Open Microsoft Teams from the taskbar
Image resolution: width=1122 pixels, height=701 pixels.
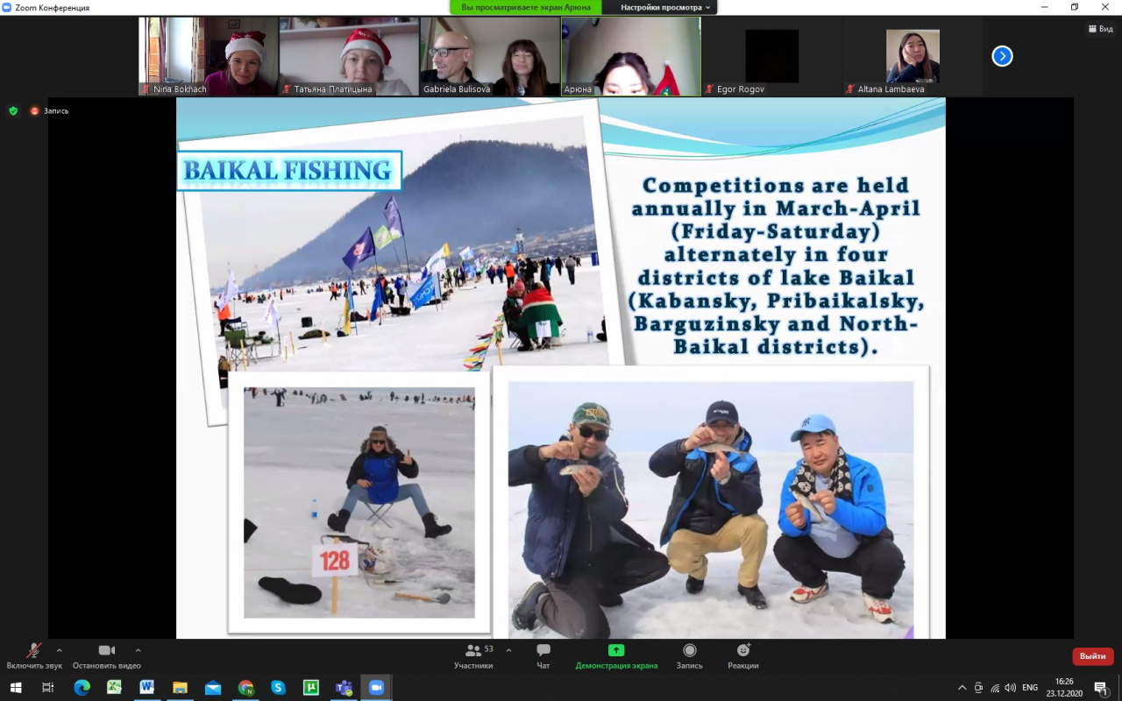[x=344, y=688]
